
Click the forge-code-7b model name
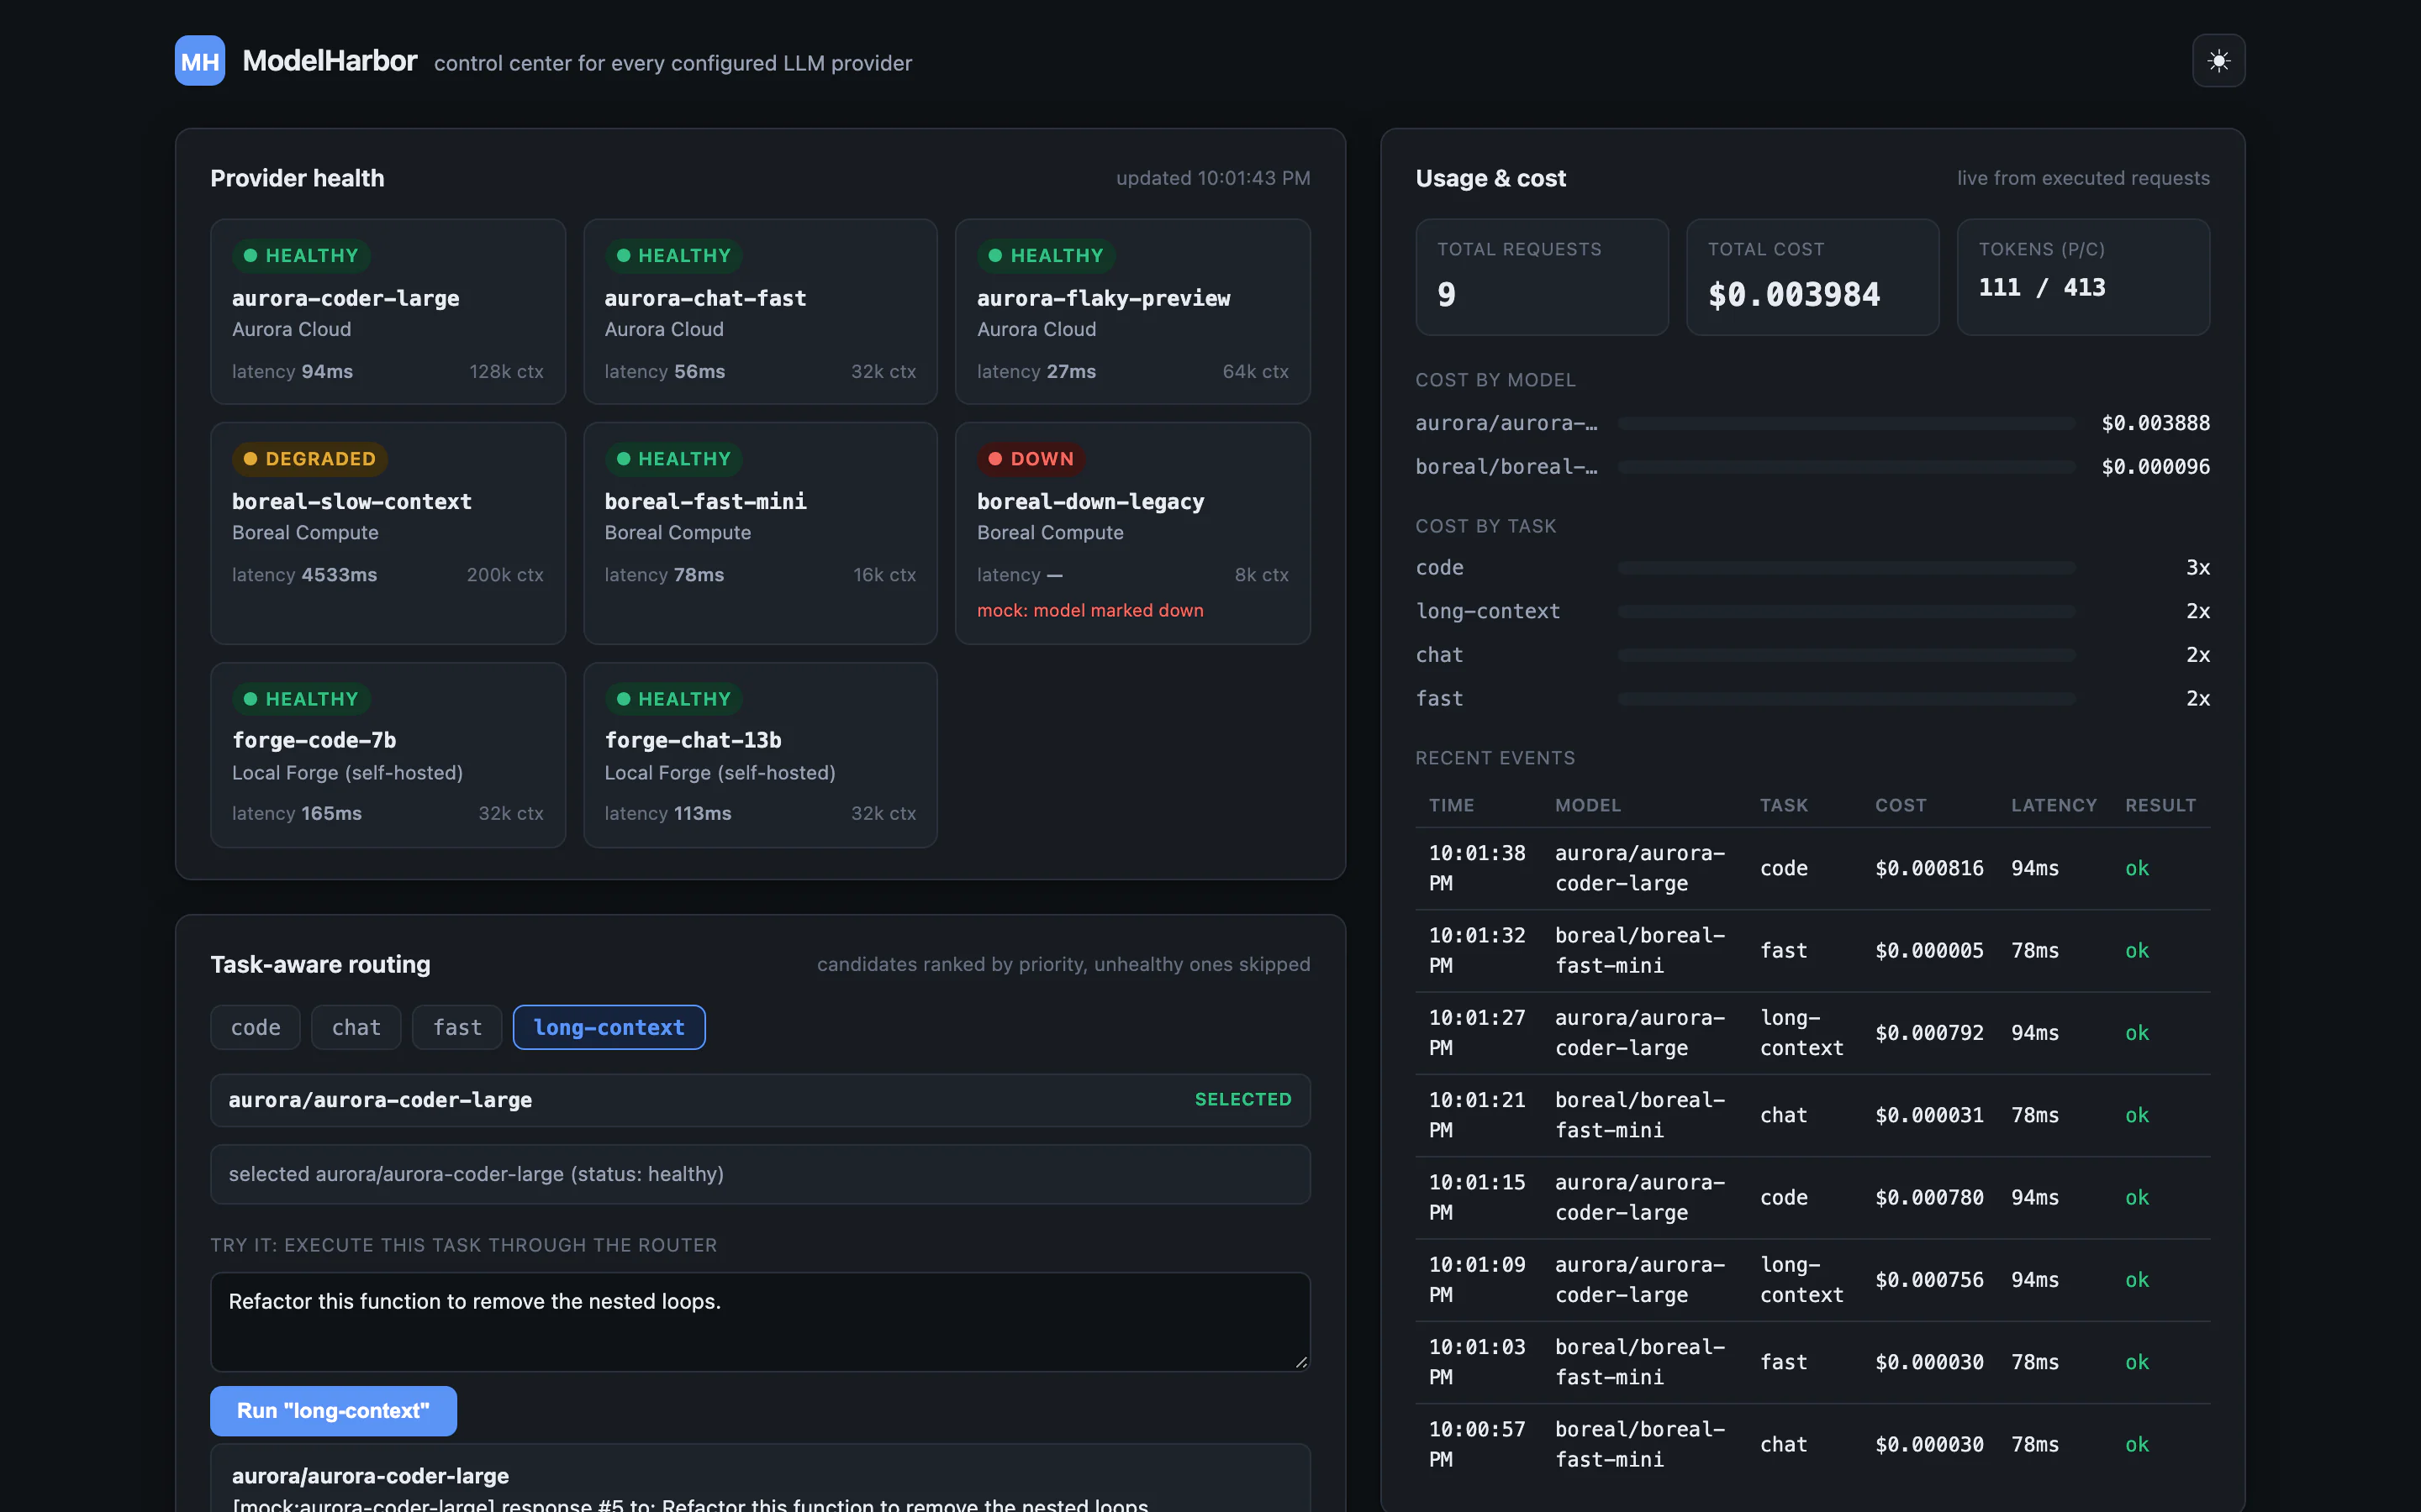pos(314,740)
